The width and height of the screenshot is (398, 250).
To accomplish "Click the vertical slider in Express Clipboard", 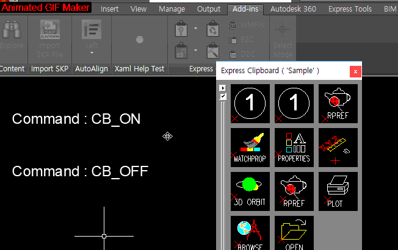I will click(223, 175).
